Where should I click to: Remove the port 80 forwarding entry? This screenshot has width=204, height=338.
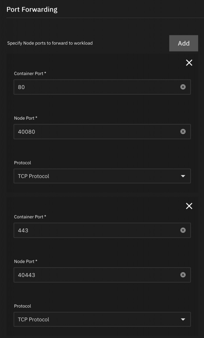pos(189,63)
